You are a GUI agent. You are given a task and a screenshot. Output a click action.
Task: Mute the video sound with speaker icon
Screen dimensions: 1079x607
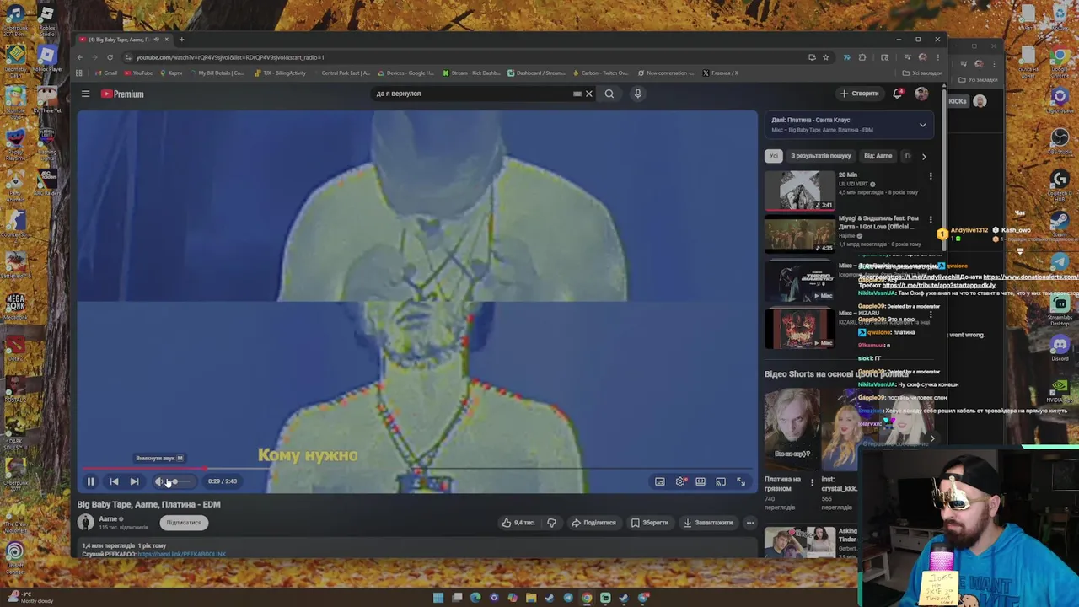(x=158, y=481)
